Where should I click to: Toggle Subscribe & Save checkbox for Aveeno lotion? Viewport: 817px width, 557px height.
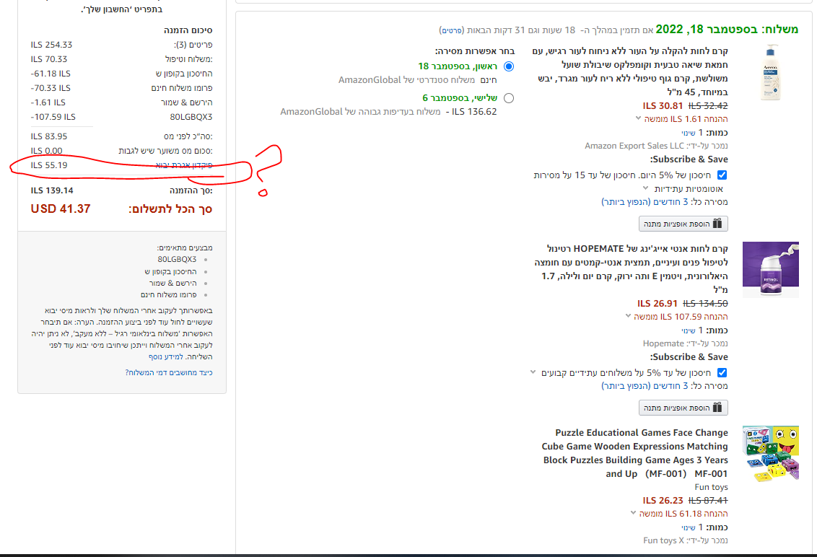tap(722, 175)
